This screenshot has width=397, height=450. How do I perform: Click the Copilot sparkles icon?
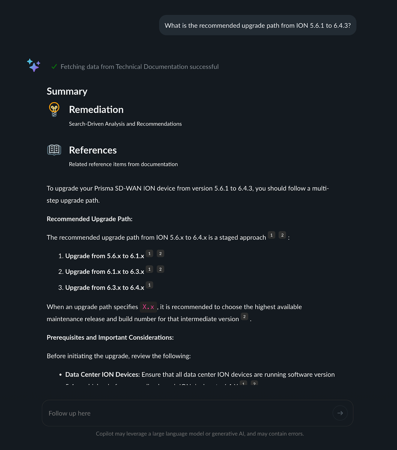tap(33, 65)
